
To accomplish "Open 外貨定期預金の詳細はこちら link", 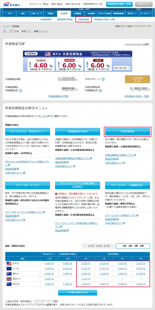I will [x=119, y=155].
